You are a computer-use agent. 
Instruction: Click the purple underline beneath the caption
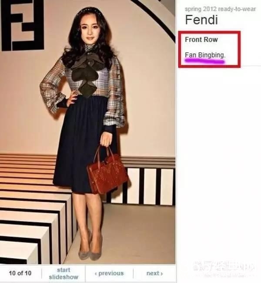click(205, 61)
